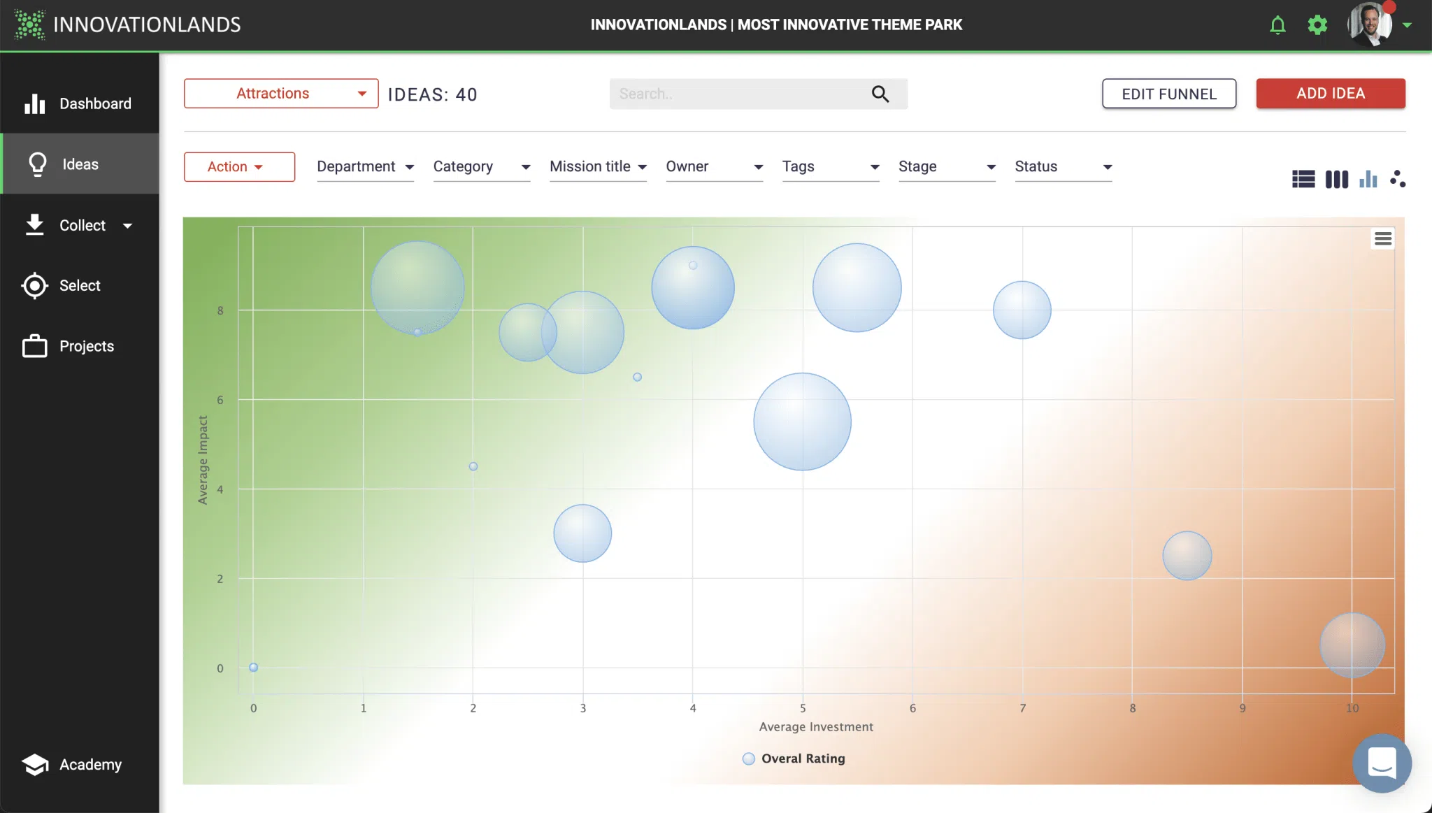Switch to bar chart view icon
The image size is (1432, 813).
pos(1368,180)
